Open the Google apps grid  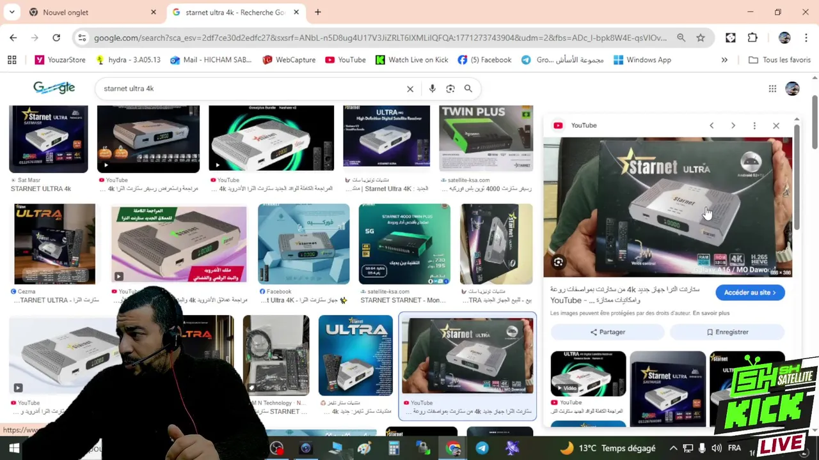pos(772,89)
